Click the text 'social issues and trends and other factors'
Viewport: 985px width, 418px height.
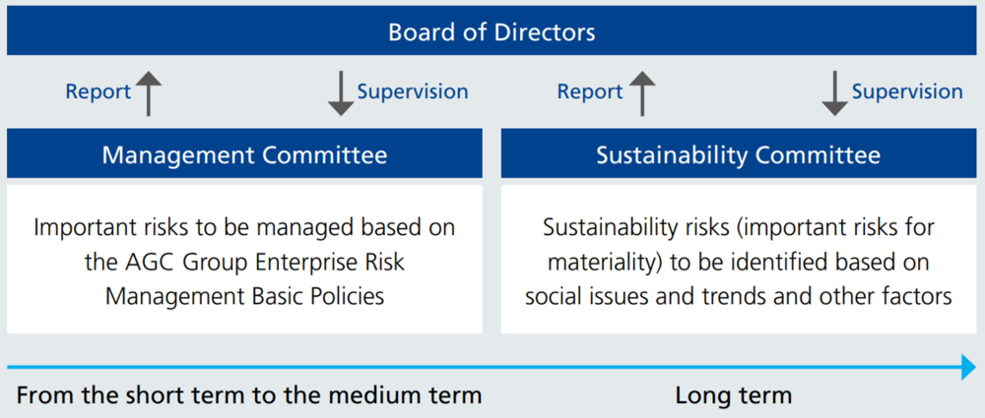(739, 296)
